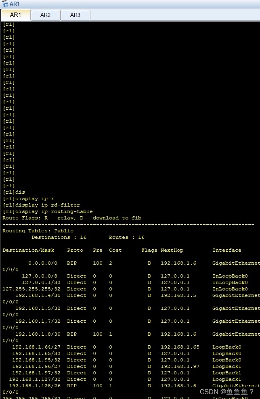Image resolution: width=260 pixels, height=399 pixels.
Task: Click the 'Routes : 16' value
Action: [x=126, y=237]
